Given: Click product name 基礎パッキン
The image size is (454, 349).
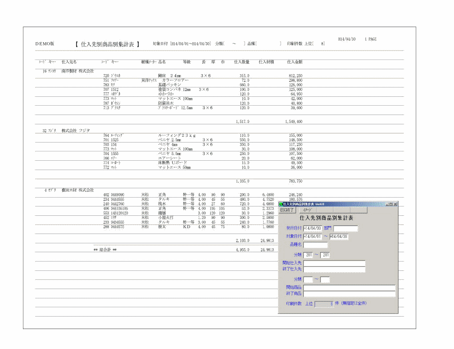Looking at the screenshot, I should (x=170, y=85).
